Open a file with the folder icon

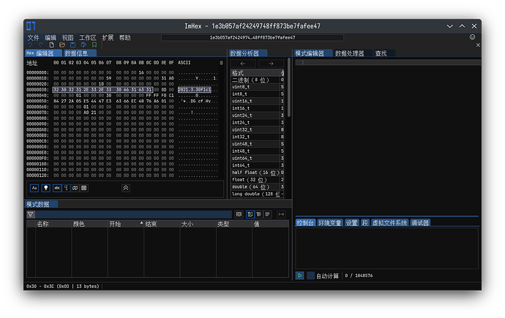tap(62, 45)
